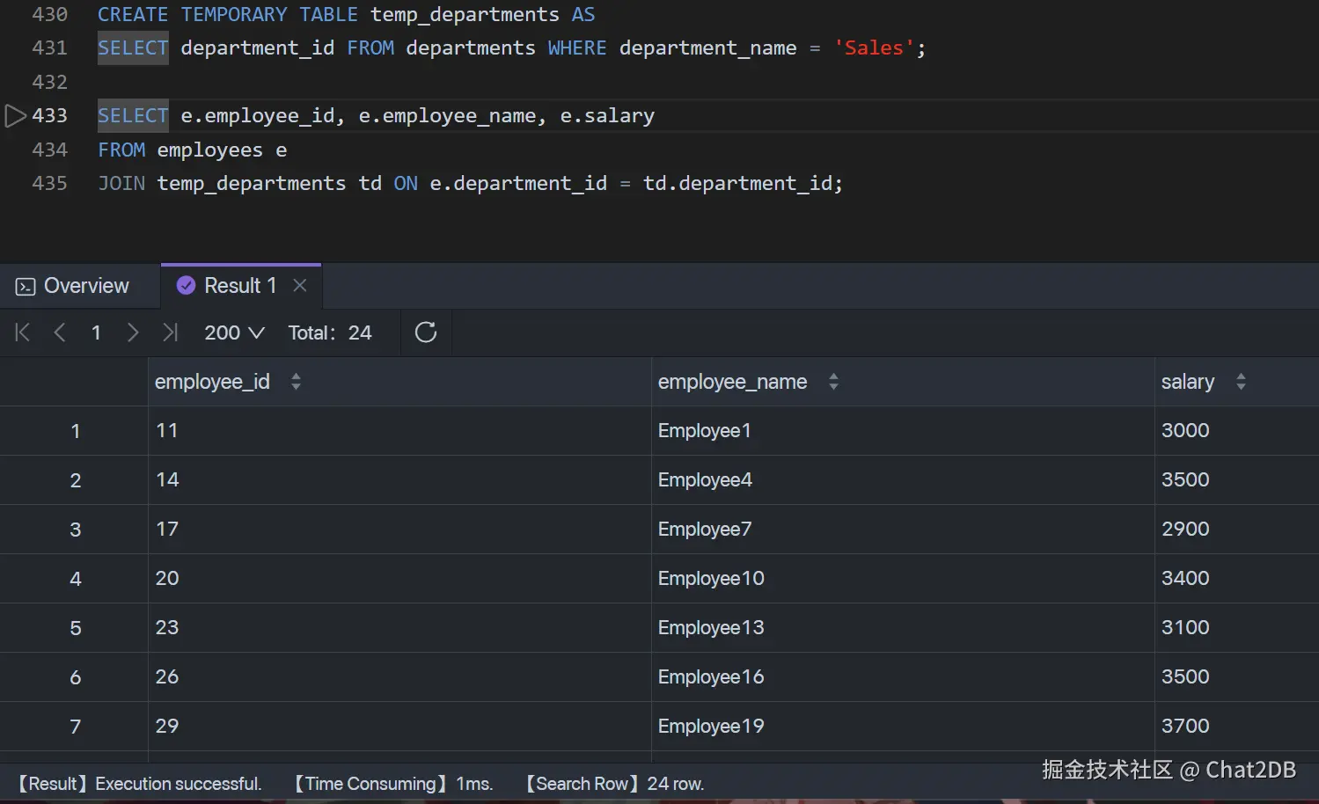
Task: Sort by employee_id column
Action: pos(296,381)
